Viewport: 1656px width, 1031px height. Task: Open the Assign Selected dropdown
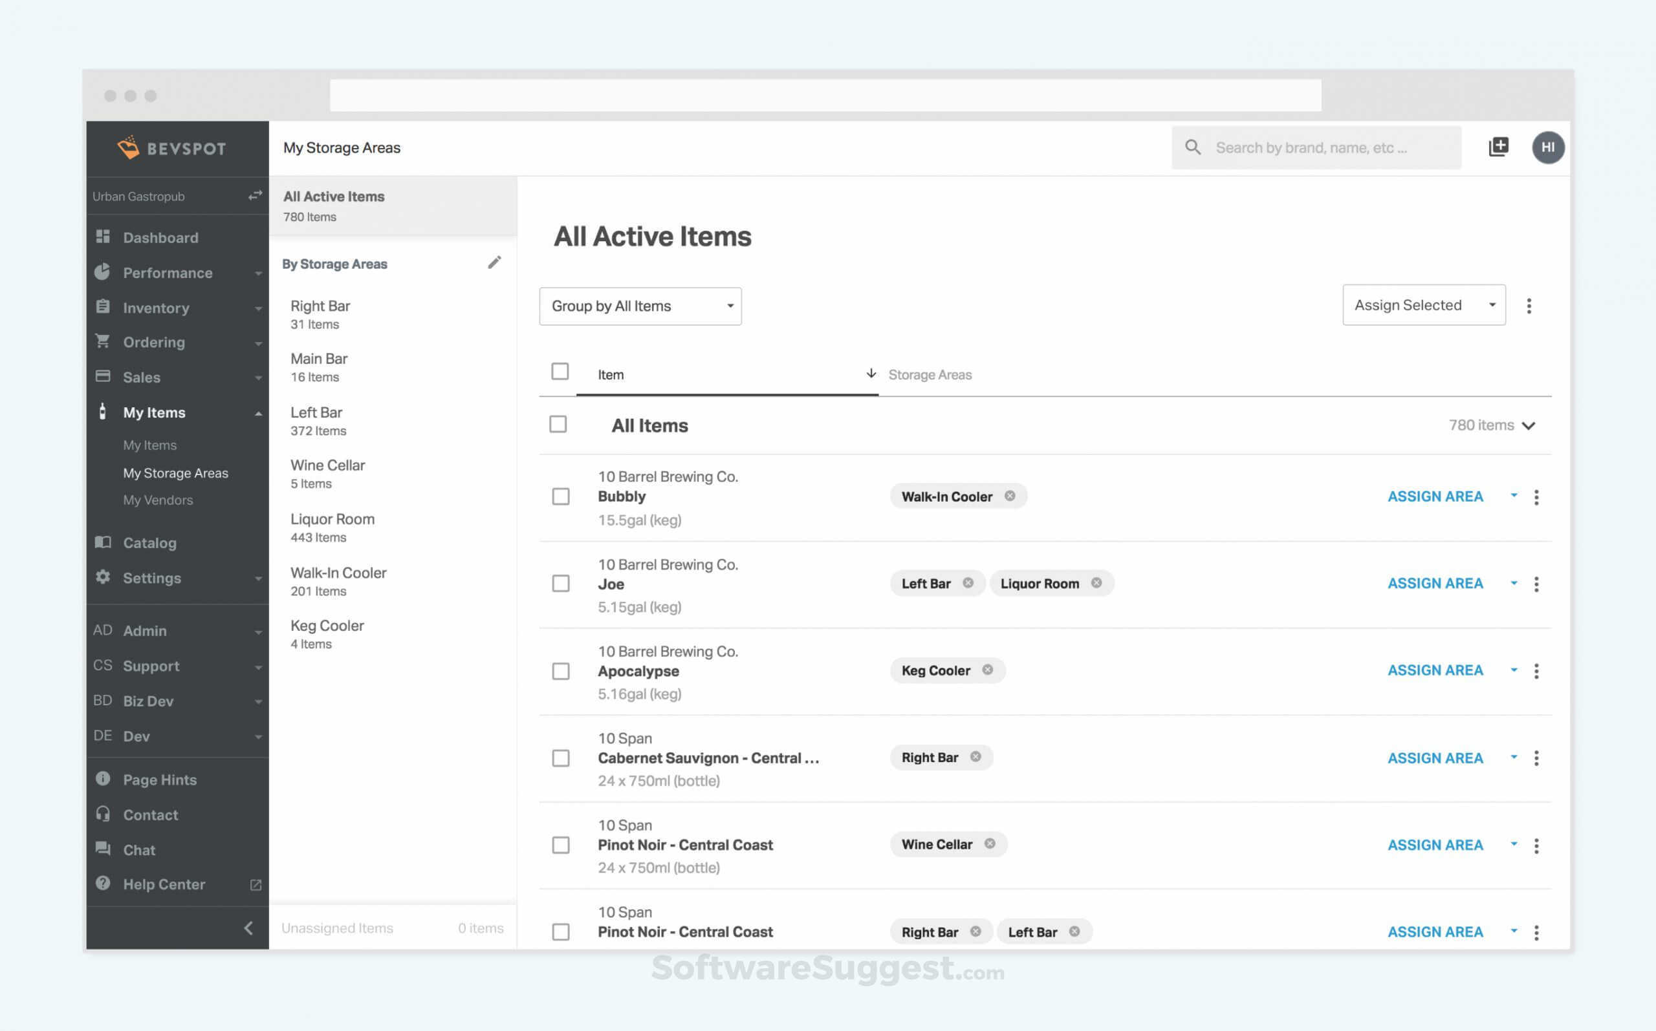[1422, 305]
